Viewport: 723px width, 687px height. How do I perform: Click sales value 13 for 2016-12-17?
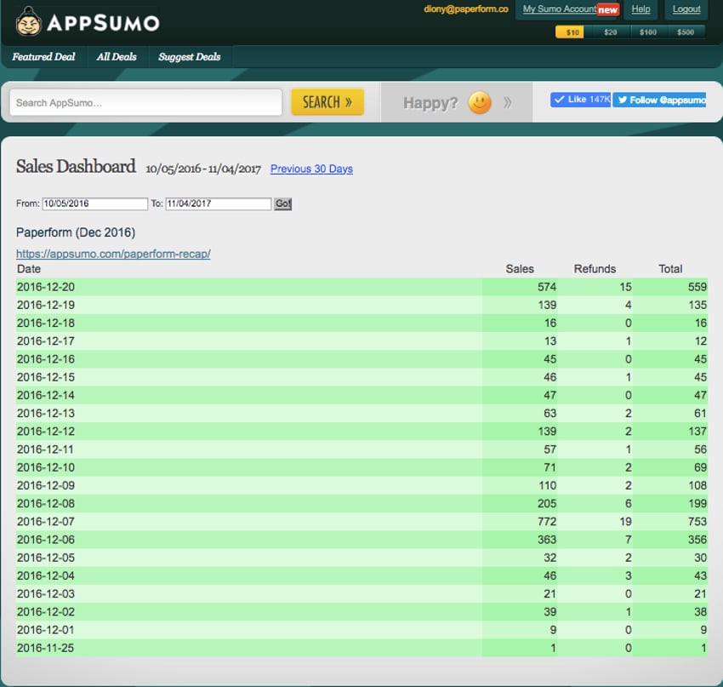click(x=550, y=341)
